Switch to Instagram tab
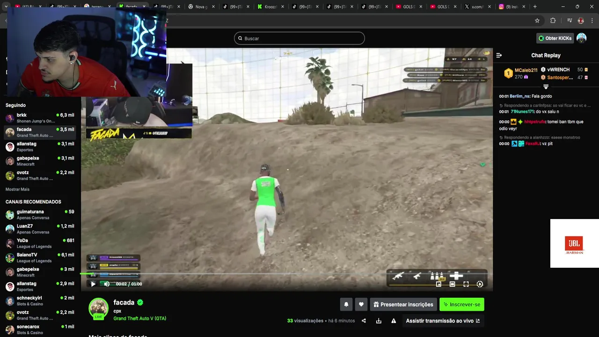 pos(512,7)
